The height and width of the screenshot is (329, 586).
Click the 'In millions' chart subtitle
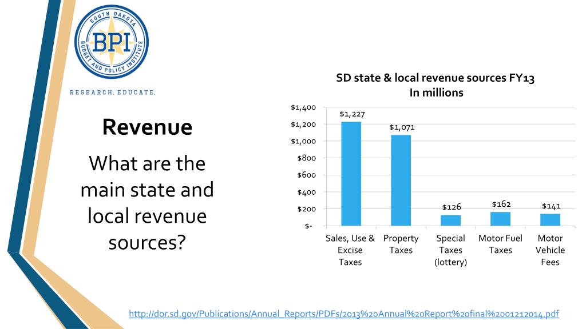[436, 93]
